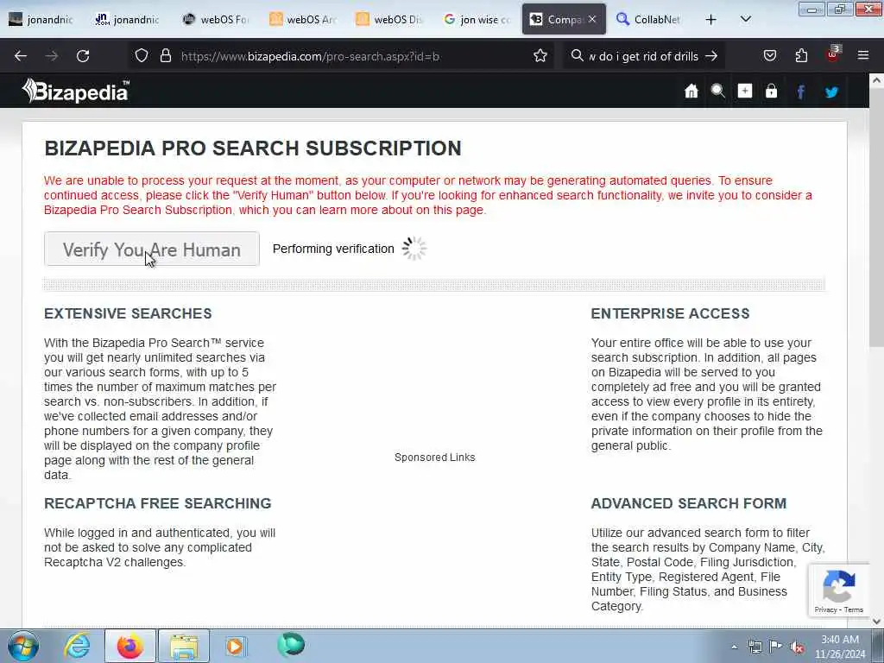Click the Advanced Search Form heading
The width and height of the screenshot is (884, 663).
688,503
